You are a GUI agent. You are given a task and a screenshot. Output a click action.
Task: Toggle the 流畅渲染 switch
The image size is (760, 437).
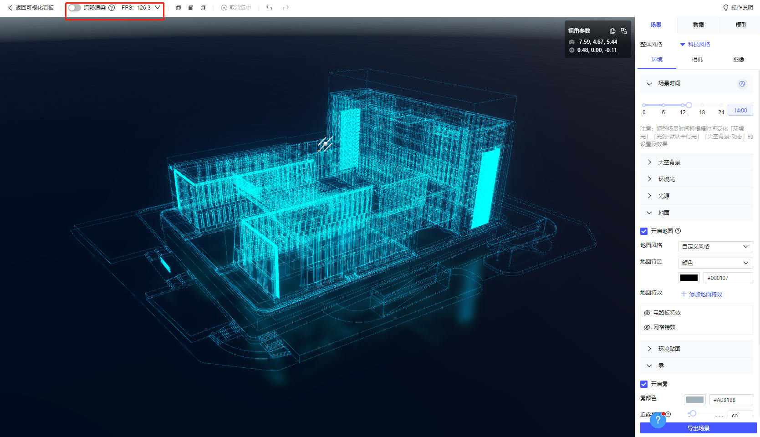(x=75, y=8)
